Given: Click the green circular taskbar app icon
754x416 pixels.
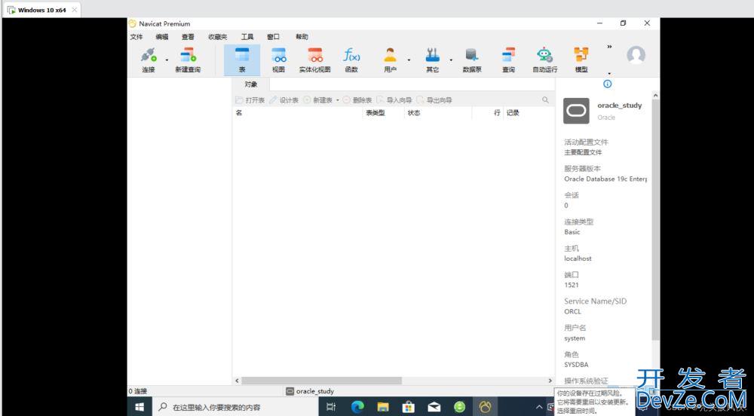Looking at the screenshot, I should pos(460,407).
